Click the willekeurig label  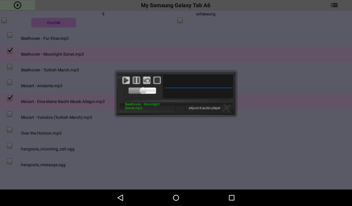206,14
